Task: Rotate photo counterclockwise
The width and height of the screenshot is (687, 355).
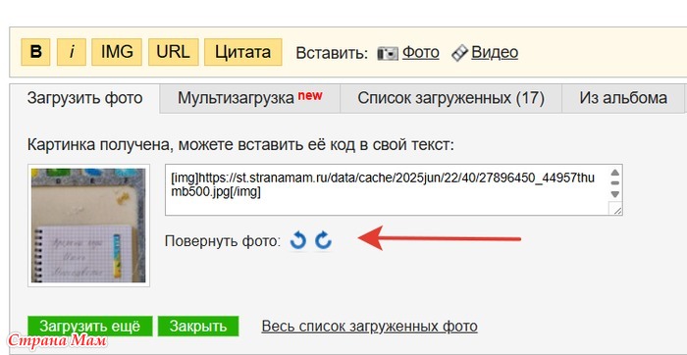Action: 298,240
